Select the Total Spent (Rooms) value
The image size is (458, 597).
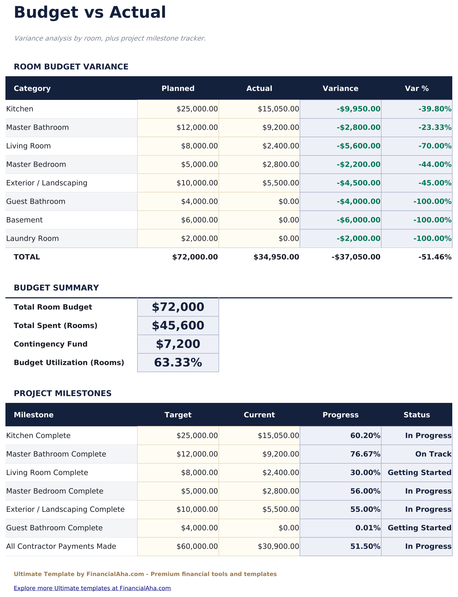coord(178,326)
